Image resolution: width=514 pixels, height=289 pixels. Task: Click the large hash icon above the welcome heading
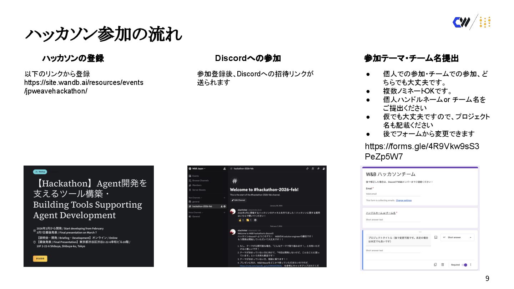coord(235,181)
